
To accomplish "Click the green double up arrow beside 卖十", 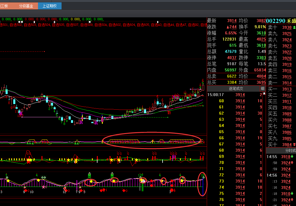I will coord(294,28).
